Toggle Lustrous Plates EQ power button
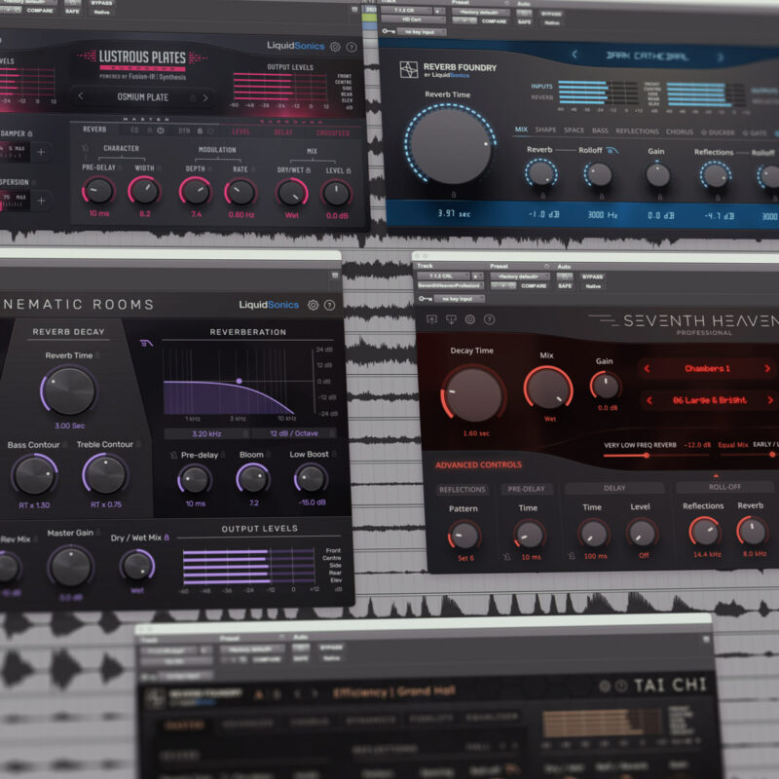The width and height of the screenshot is (779, 779). pyautogui.click(x=161, y=130)
